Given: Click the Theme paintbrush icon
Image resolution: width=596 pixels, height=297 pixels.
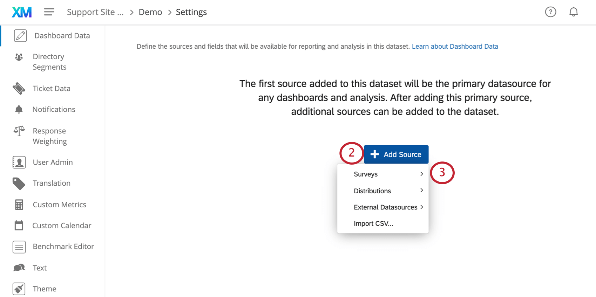Looking at the screenshot, I should tap(19, 289).
